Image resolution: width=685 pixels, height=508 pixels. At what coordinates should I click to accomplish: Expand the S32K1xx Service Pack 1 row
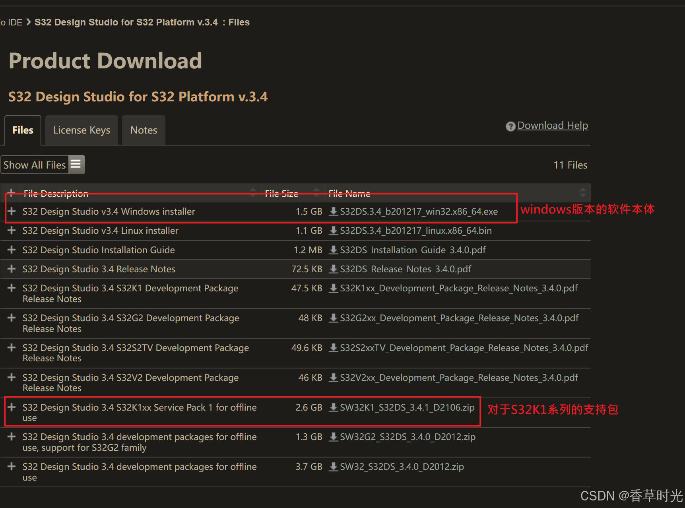click(x=12, y=407)
